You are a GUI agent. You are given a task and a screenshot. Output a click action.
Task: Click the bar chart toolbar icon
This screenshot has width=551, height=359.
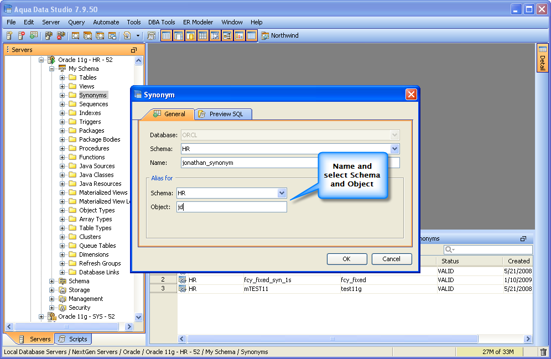[240, 35]
